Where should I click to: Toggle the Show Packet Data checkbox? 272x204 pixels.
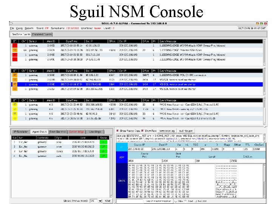pos(117,131)
